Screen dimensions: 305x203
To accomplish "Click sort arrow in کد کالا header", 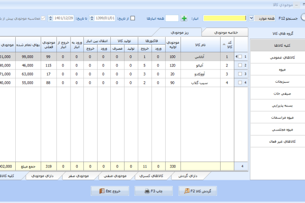I will click(x=224, y=45).
